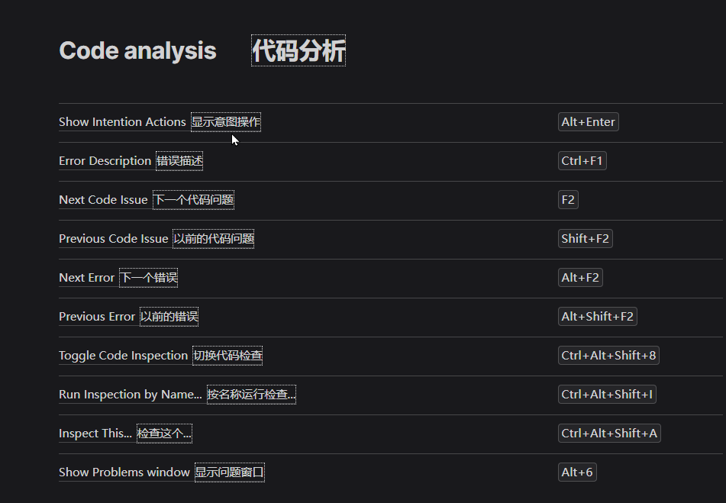Click the Ctrl+Alt+Shift+A shortcut badge
Image resolution: width=726 pixels, height=503 pixels.
[x=609, y=434]
